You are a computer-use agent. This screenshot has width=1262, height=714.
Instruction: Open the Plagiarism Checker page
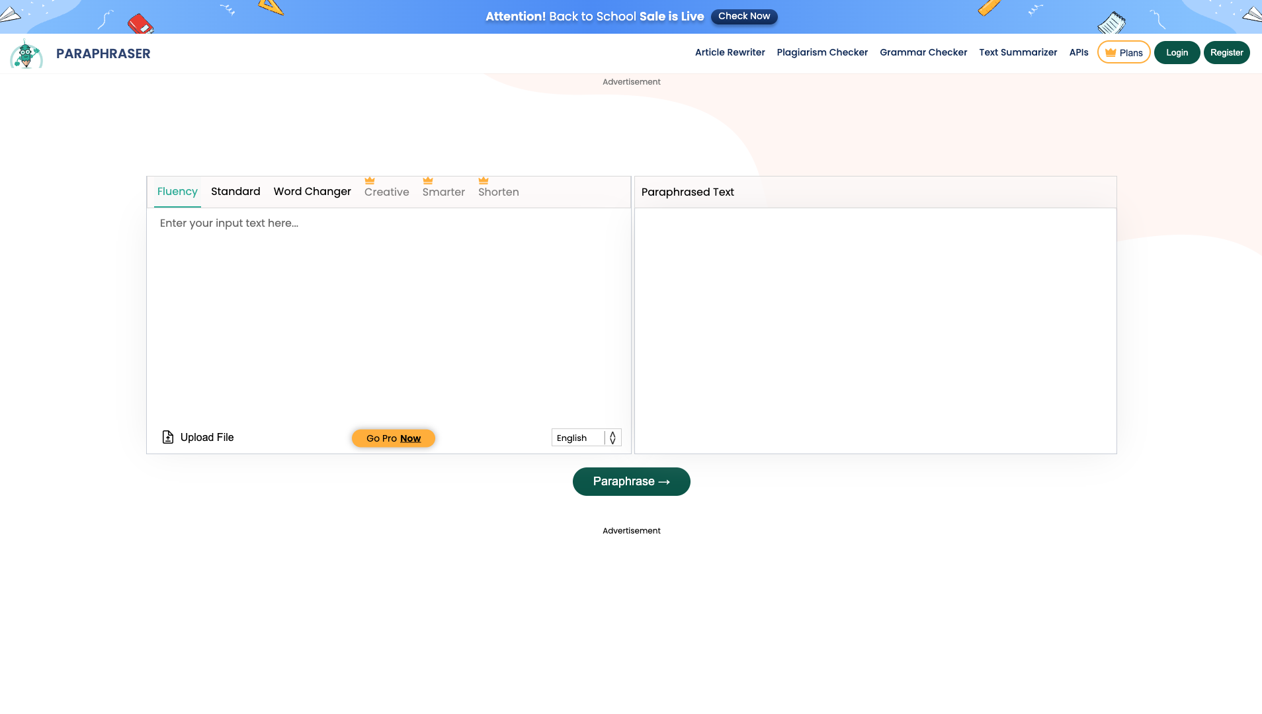pyautogui.click(x=821, y=52)
